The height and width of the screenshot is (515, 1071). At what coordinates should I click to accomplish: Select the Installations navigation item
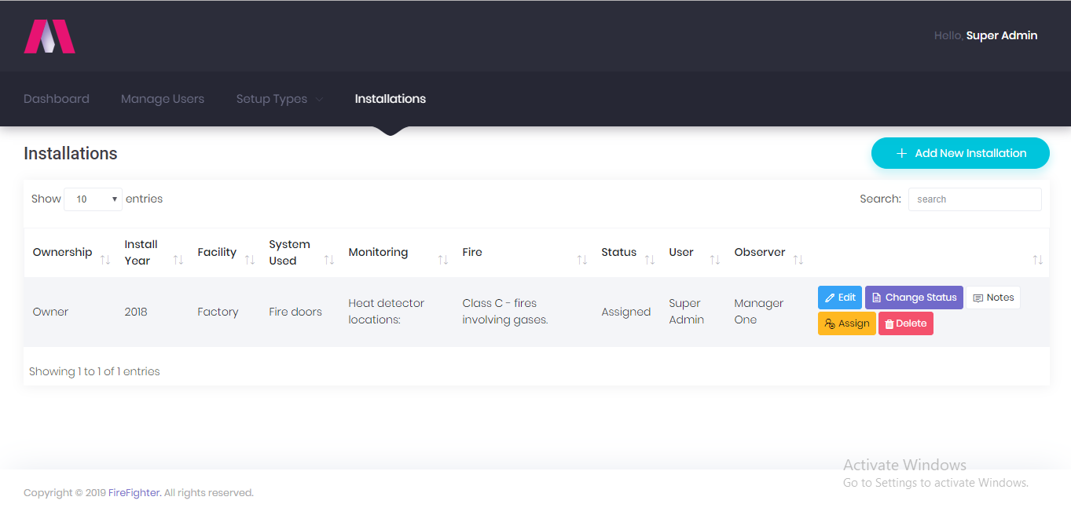pyautogui.click(x=391, y=99)
